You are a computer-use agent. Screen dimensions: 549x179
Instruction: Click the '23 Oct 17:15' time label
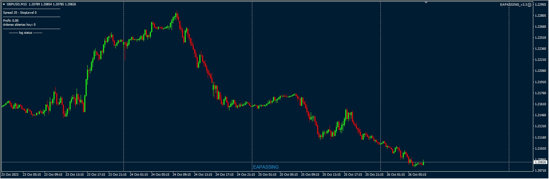coord(96,174)
